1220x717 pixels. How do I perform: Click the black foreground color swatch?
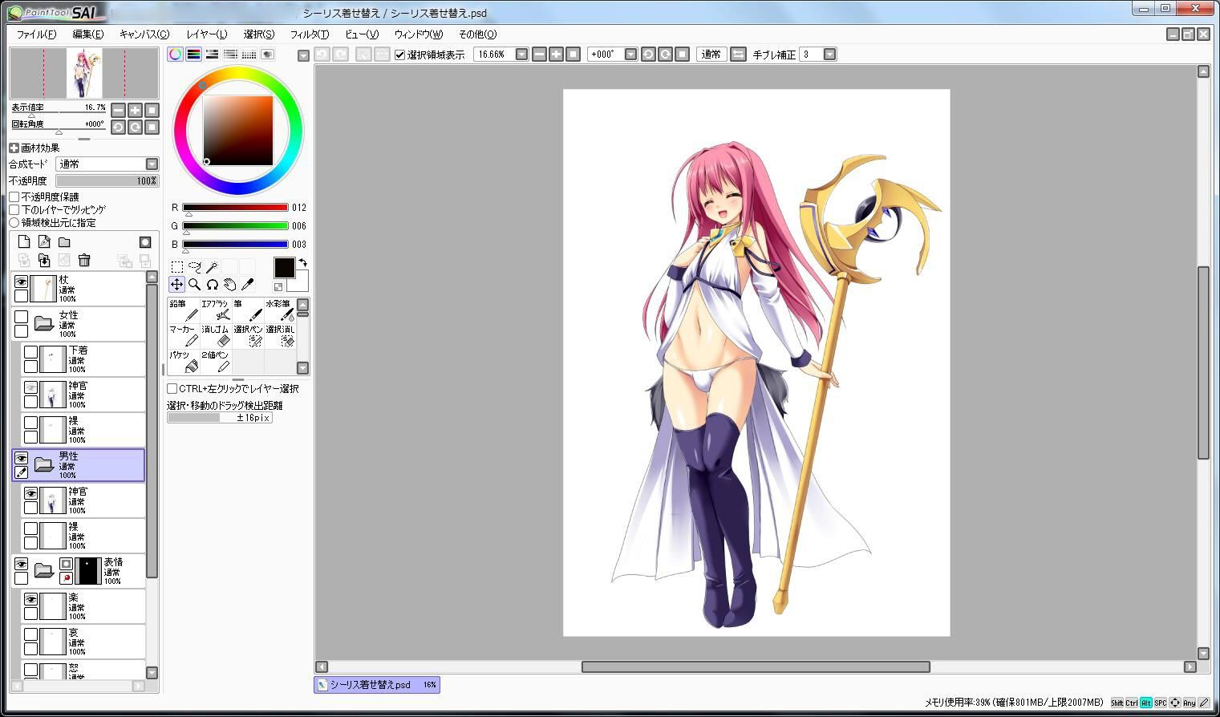click(x=284, y=268)
